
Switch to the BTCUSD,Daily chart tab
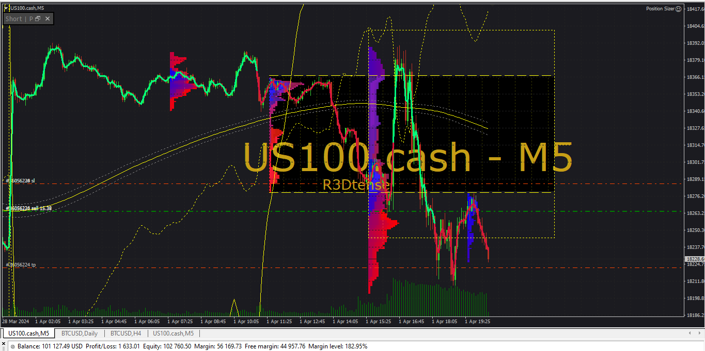click(80, 333)
